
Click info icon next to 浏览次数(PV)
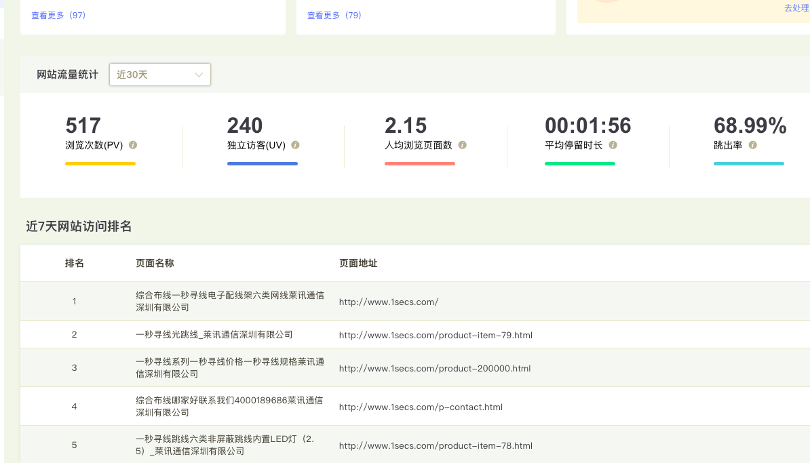pos(133,145)
